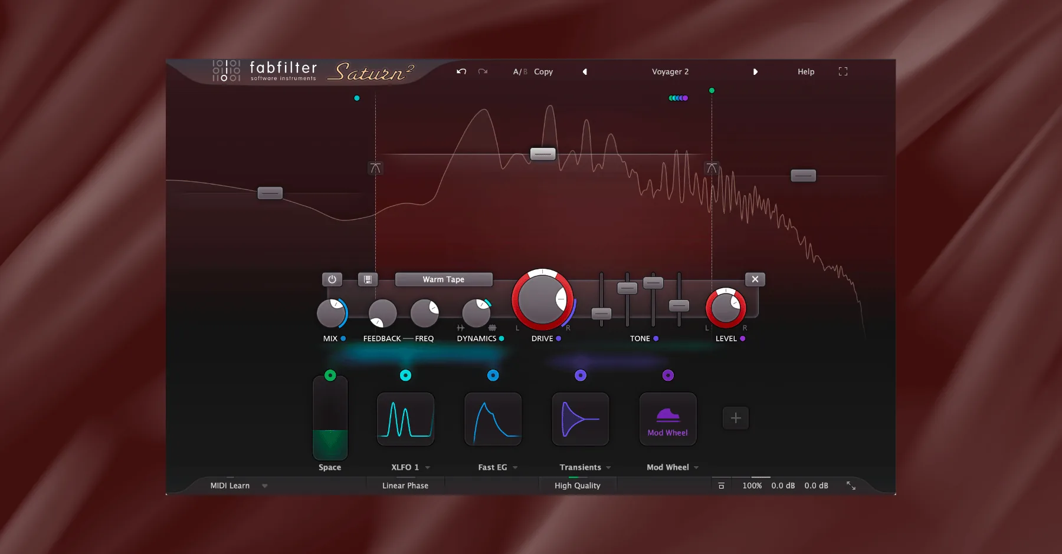
Task: Open the Help menu
Action: tap(806, 72)
